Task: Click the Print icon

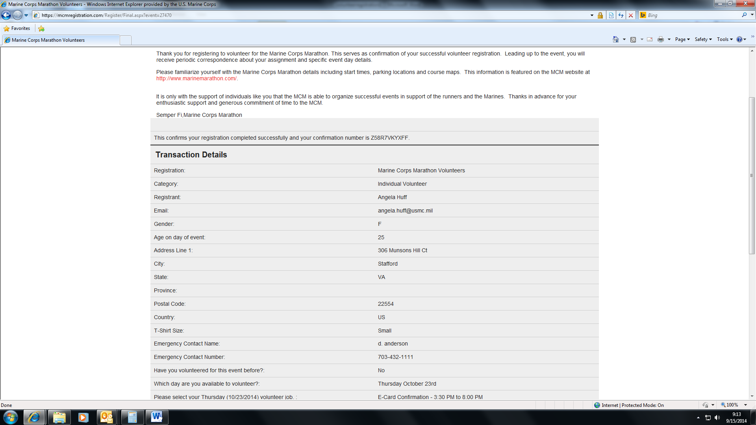Action: pos(660,39)
